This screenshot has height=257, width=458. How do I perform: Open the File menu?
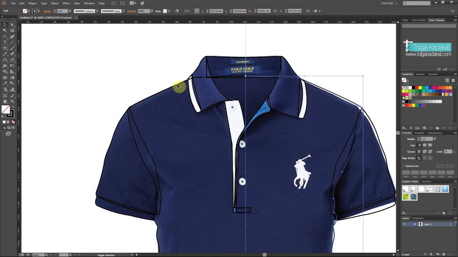pos(13,3)
